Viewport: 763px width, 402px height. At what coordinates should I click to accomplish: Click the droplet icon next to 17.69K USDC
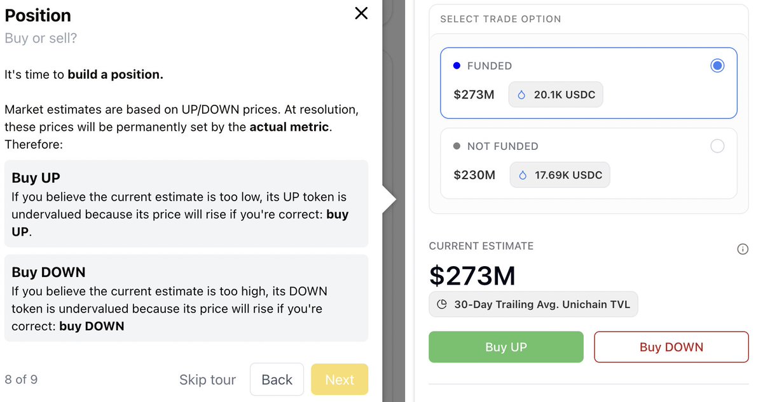point(523,175)
